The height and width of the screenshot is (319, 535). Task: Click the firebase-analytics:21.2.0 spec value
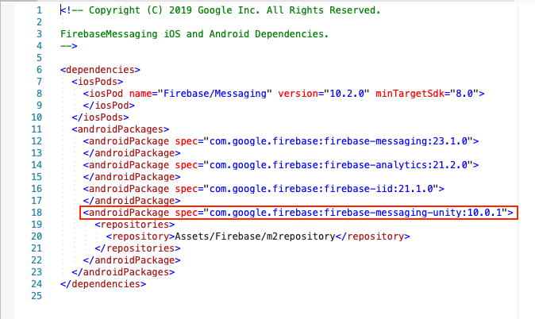click(x=338, y=165)
